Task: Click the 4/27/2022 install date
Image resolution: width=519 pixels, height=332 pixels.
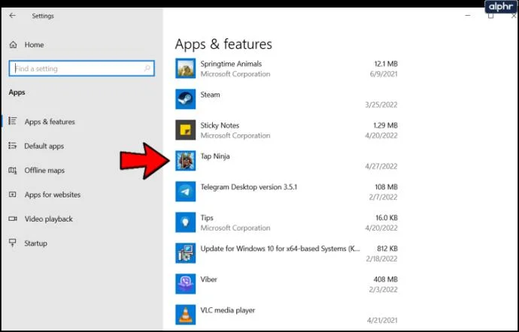Action: (x=381, y=166)
